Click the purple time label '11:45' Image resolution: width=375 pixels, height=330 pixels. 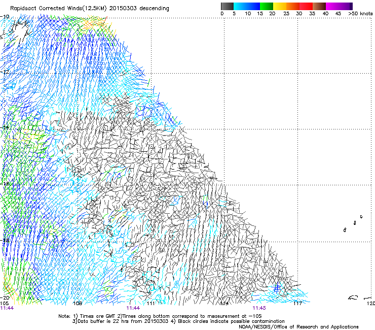(x=259, y=308)
